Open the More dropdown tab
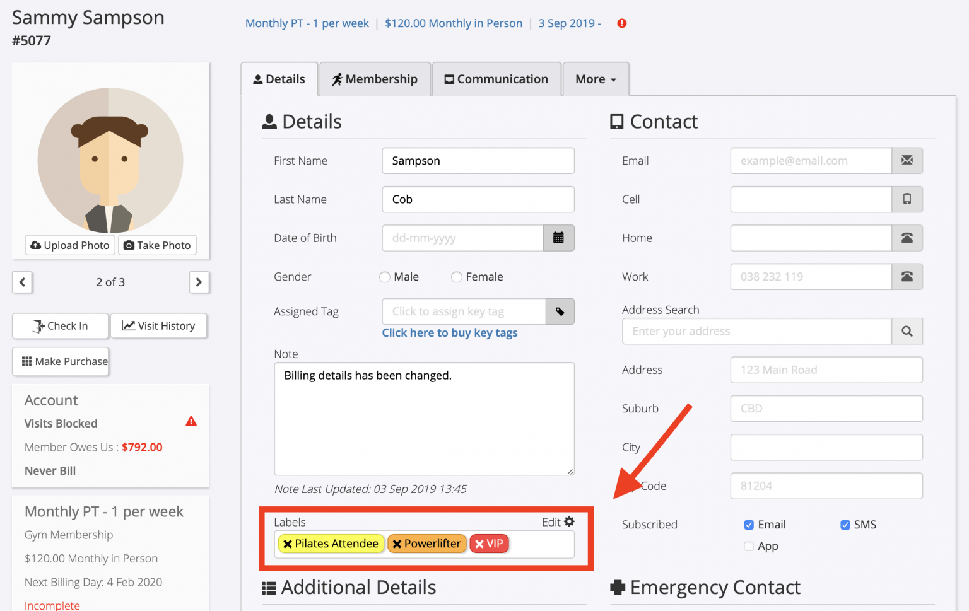The image size is (969, 611). (596, 79)
